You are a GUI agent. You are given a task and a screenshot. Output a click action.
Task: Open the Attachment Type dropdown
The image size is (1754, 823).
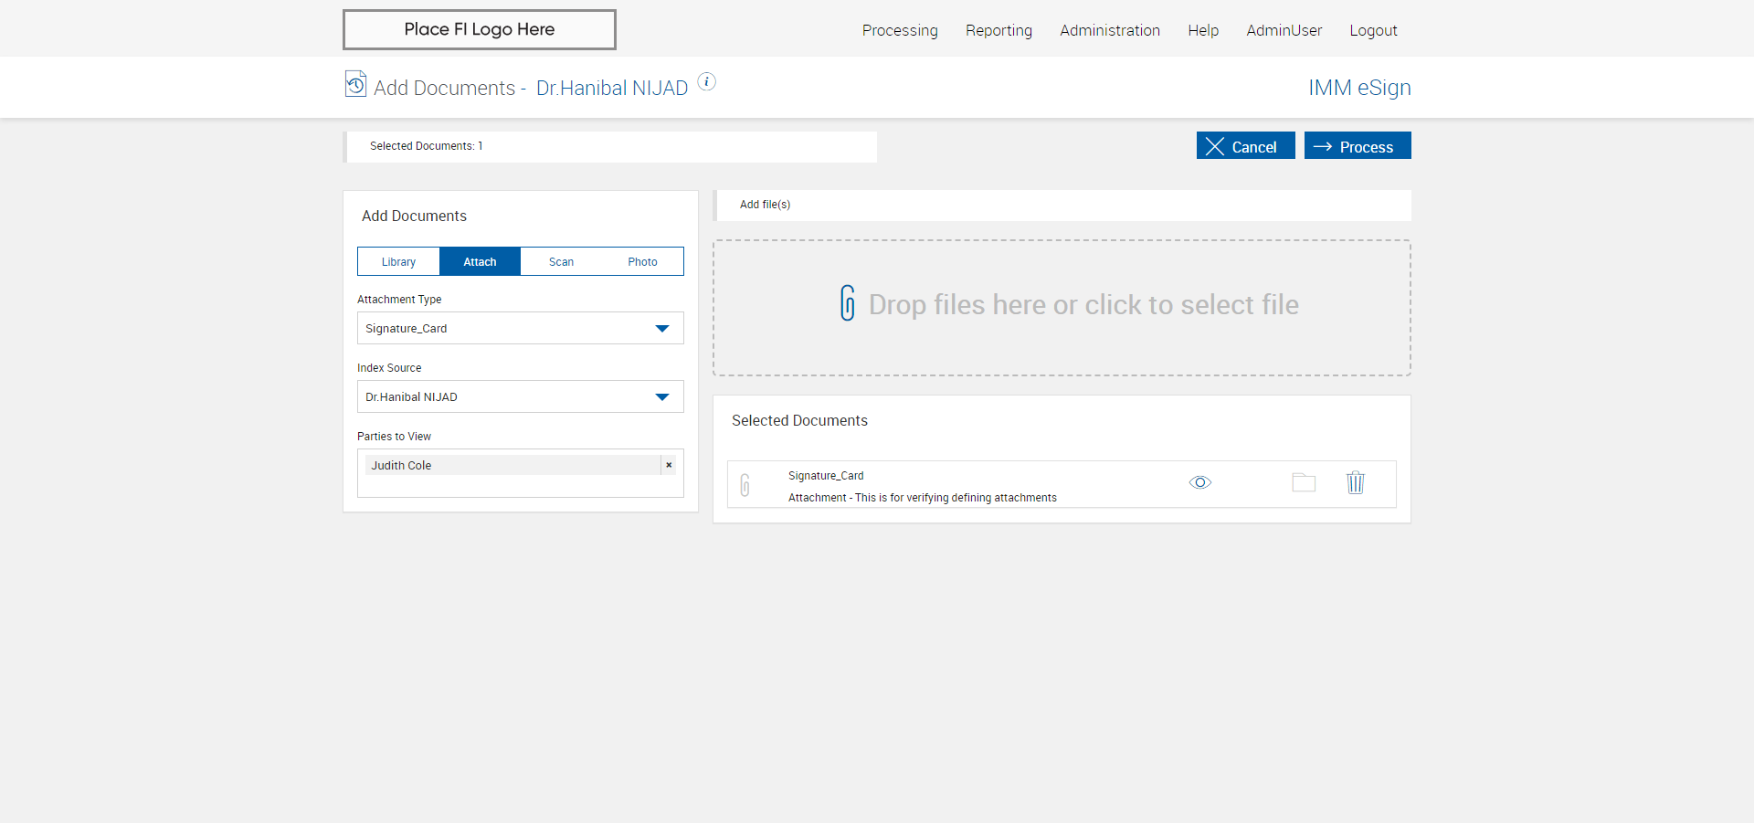point(520,329)
